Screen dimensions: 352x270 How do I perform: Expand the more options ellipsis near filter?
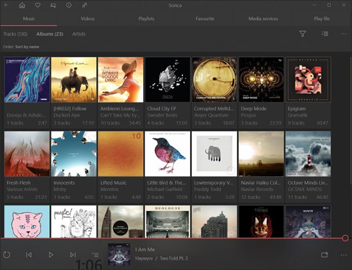[344, 34]
